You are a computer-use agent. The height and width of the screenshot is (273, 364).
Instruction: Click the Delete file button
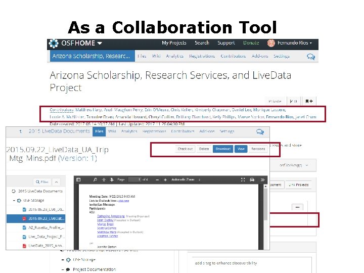point(204,149)
